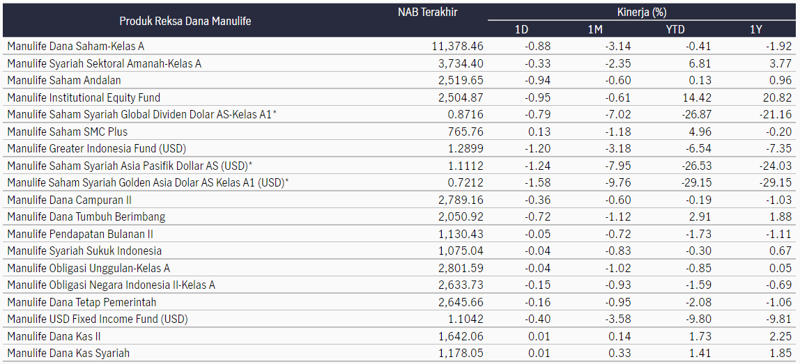Click Manulife Pendapatan Bulanan II name
Viewport: 800px width, 364px height.
point(80,234)
